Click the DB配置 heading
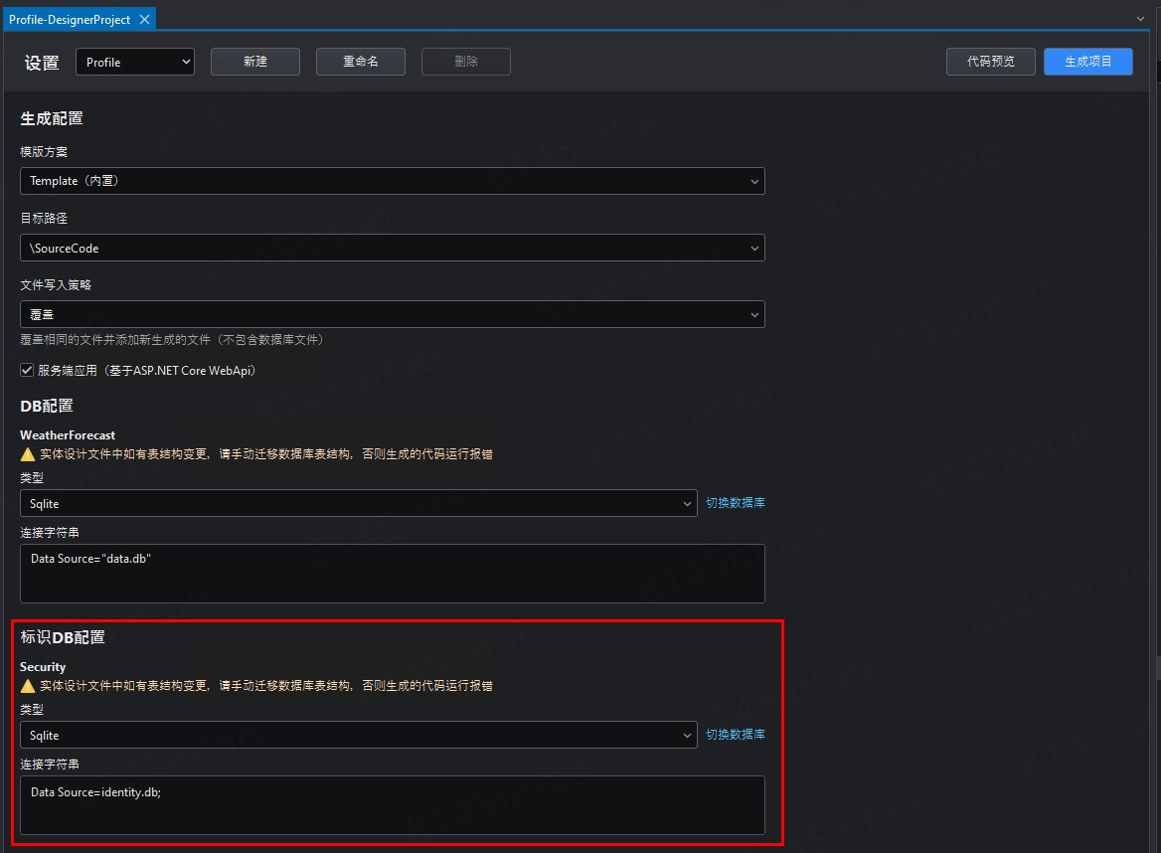This screenshot has height=853, width=1161. [x=47, y=406]
